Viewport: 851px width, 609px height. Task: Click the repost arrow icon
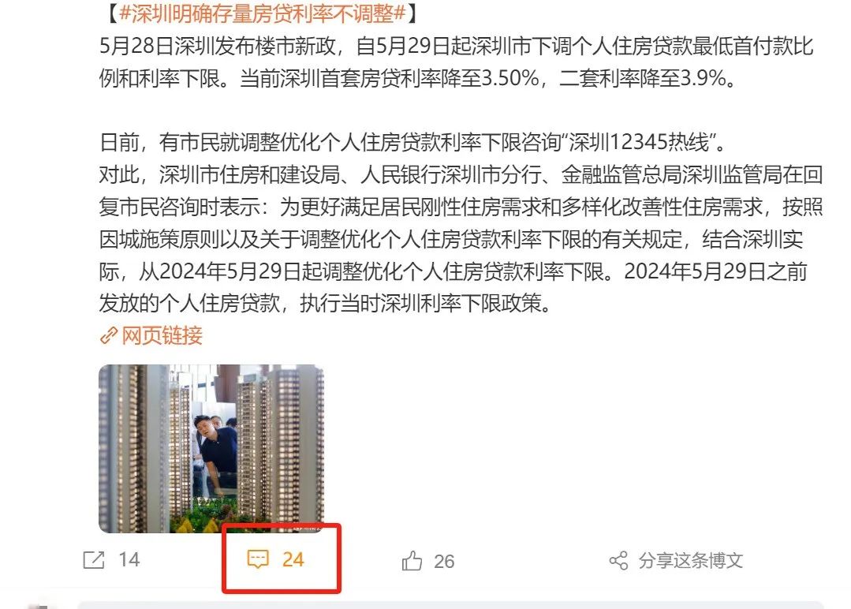[93, 559]
